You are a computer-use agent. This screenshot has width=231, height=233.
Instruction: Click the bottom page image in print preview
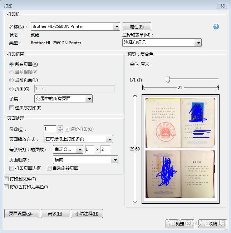pos(180,174)
